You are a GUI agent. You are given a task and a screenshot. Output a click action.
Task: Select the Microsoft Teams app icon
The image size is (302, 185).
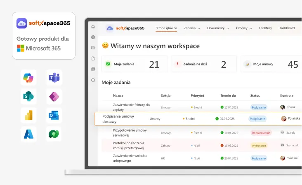54,77
